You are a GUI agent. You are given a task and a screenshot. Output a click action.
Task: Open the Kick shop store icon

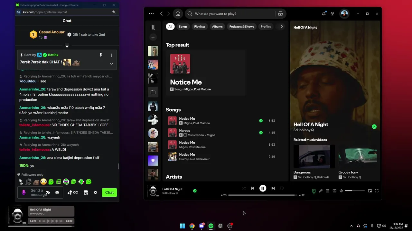click(x=86, y=193)
